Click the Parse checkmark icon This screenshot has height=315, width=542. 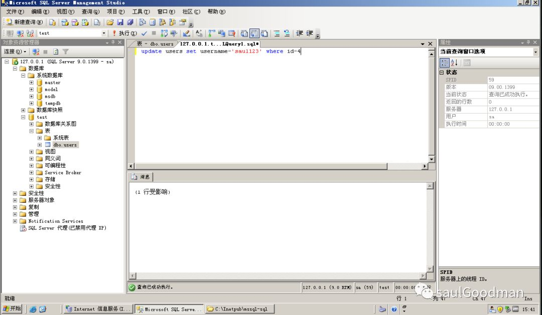144,33
